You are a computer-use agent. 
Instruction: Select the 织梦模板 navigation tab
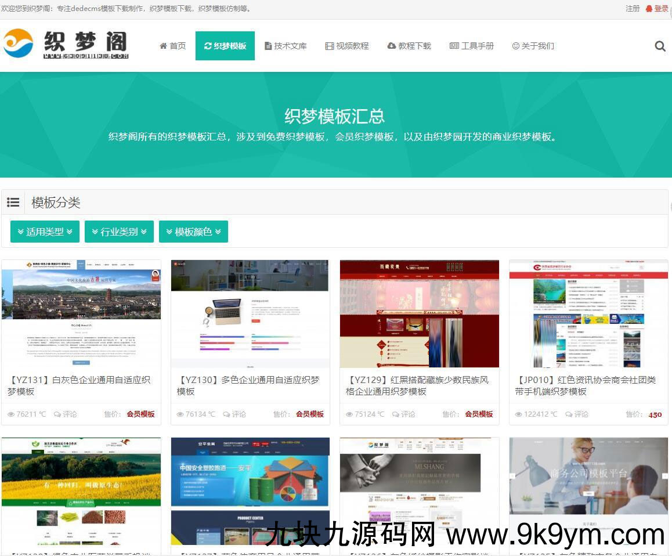pyautogui.click(x=225, y=46)
